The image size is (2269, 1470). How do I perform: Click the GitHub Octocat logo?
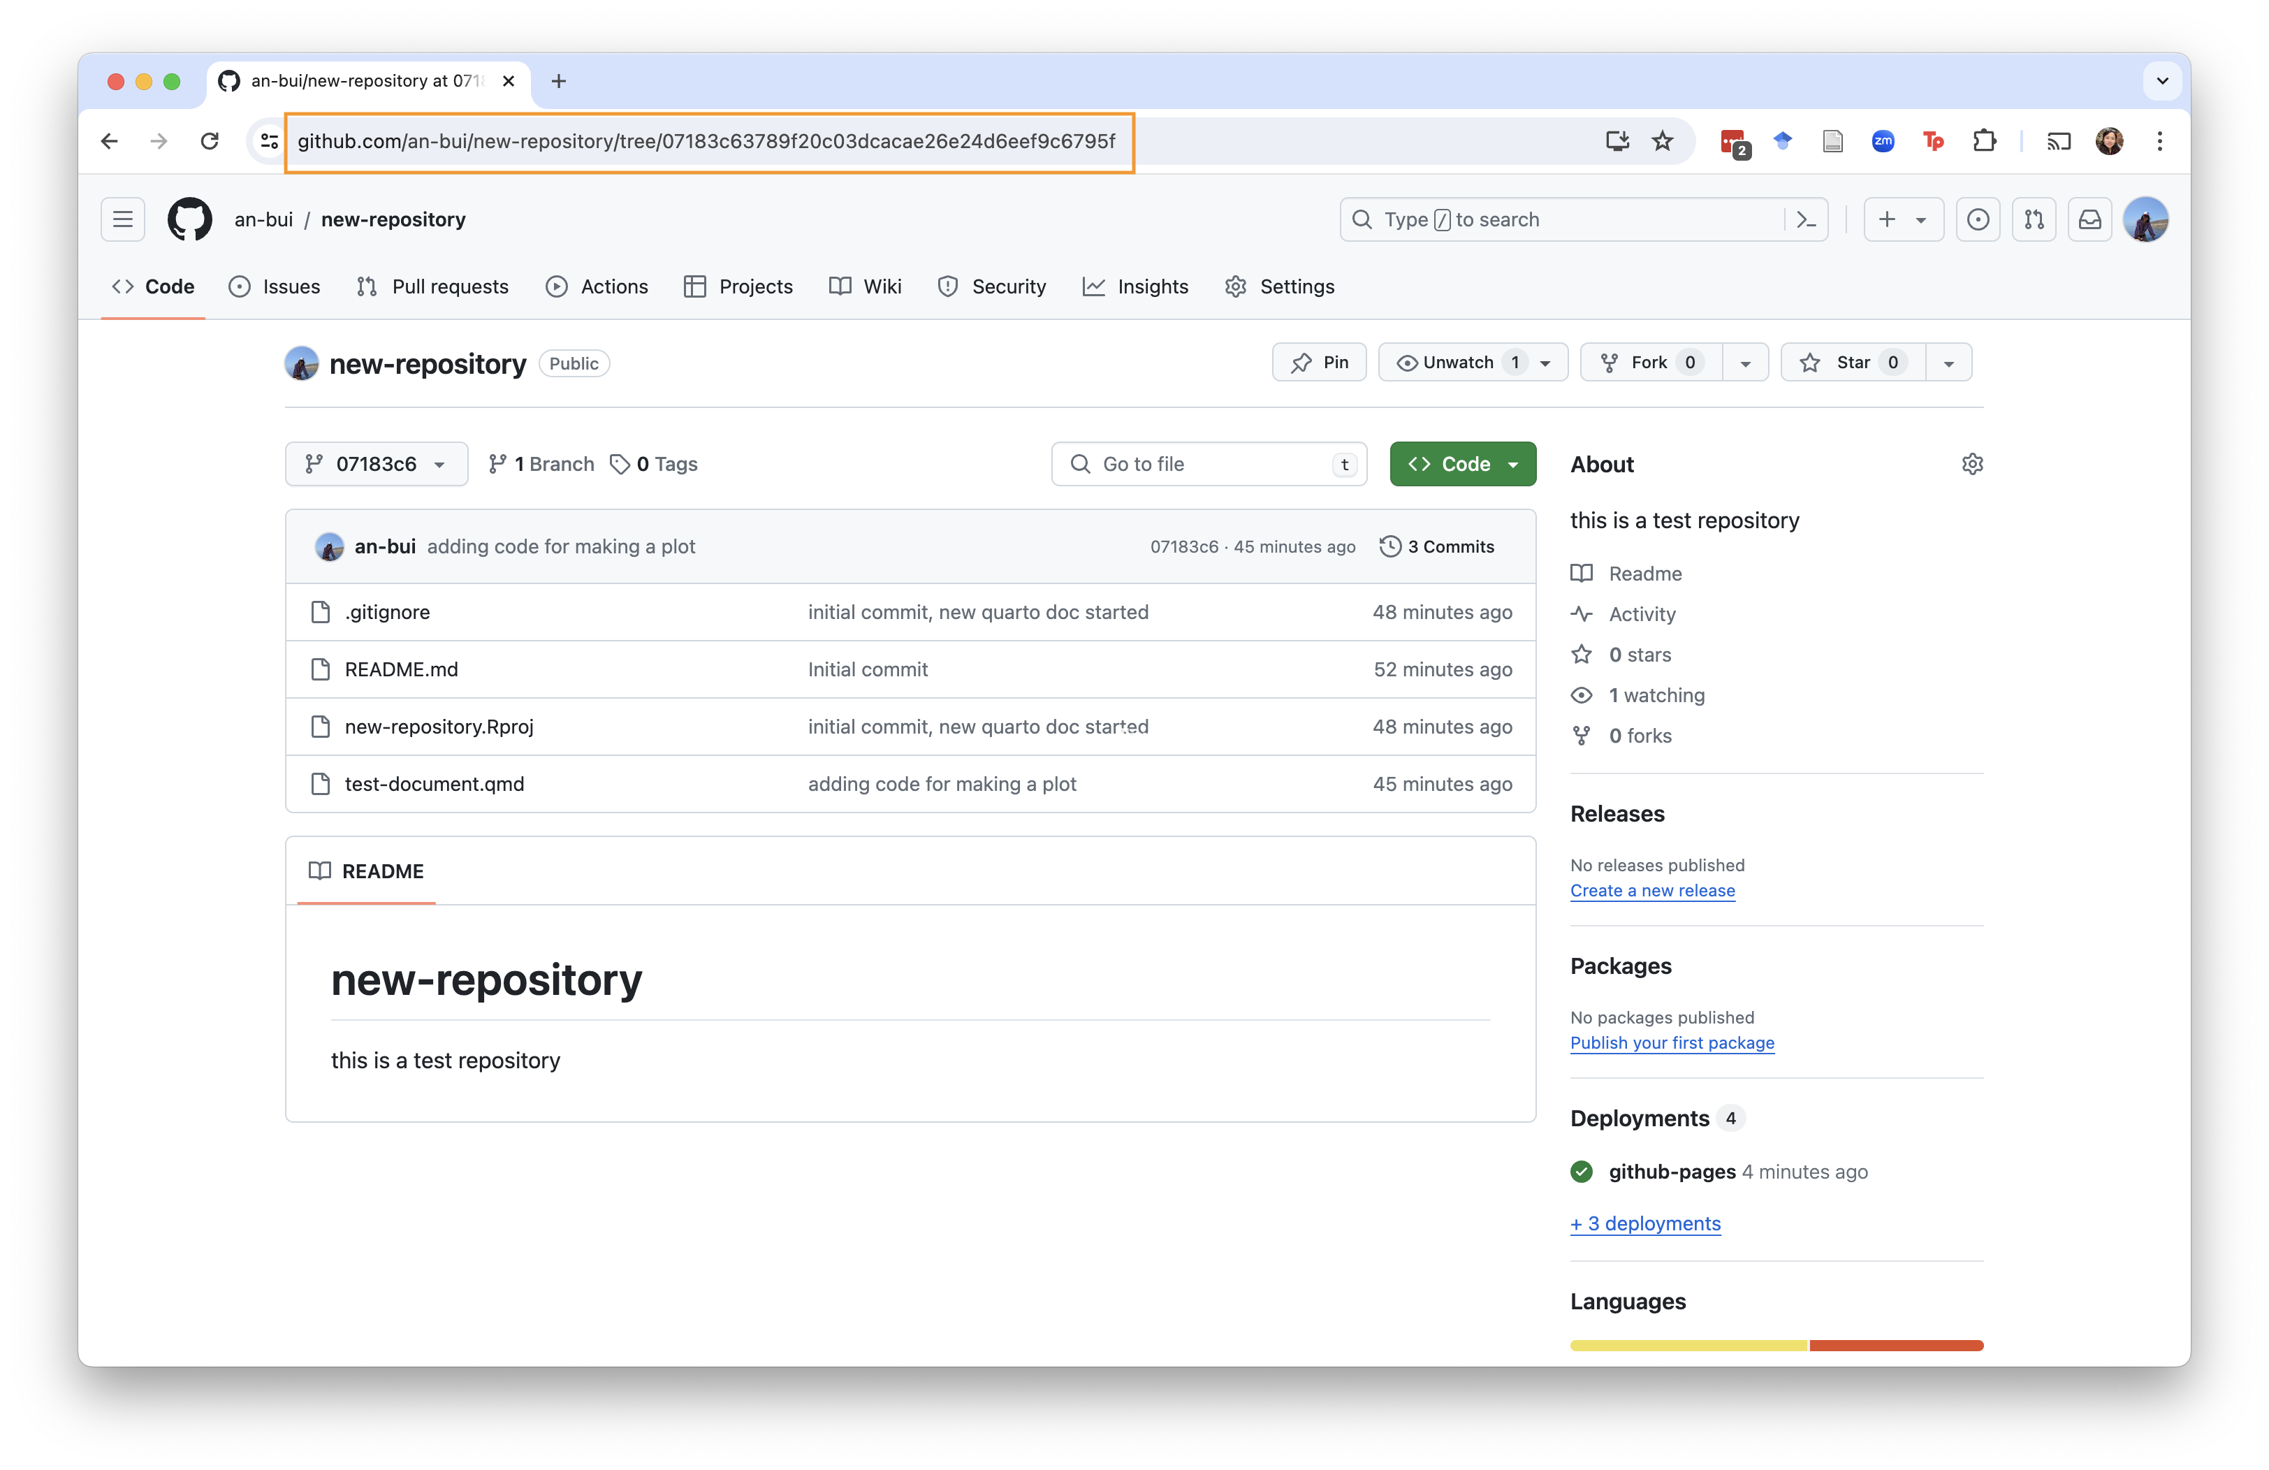point(190,219)
